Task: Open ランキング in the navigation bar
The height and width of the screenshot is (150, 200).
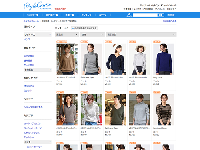Action: (x=86, y=15)
